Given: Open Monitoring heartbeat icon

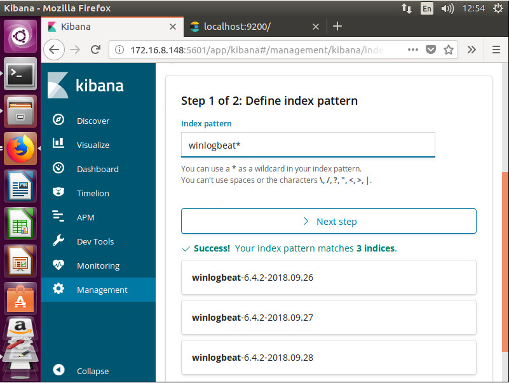Looking at the screenshot, I should pos(58,265).
